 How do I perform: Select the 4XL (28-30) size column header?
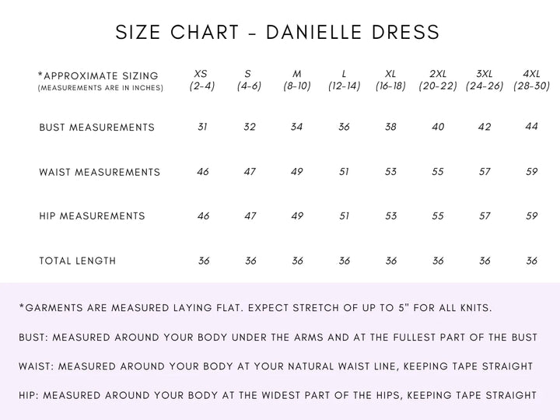[532, 80]
